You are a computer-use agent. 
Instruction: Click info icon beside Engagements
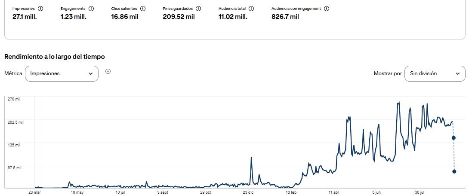coord(91,9)
